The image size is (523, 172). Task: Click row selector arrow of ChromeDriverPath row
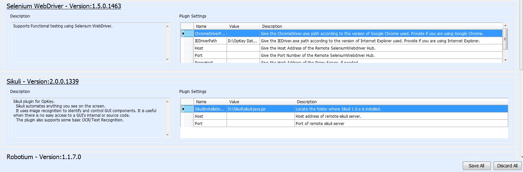coord(187,33)
